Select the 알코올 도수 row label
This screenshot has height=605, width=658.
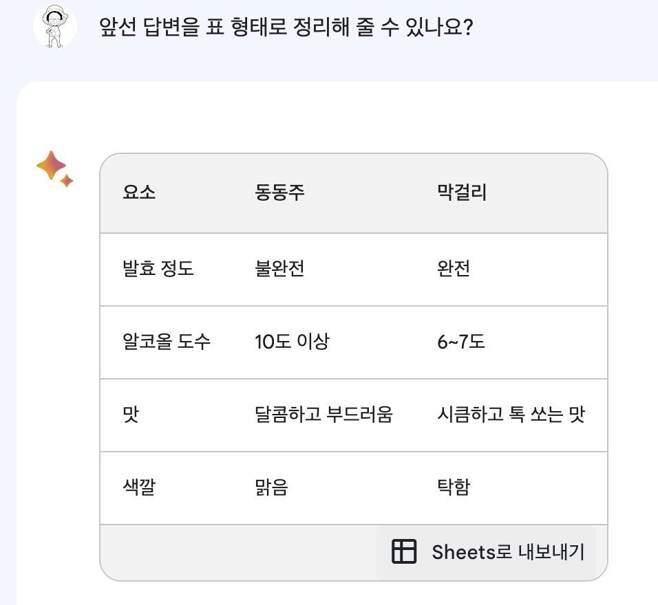click(x=167, y=341)
